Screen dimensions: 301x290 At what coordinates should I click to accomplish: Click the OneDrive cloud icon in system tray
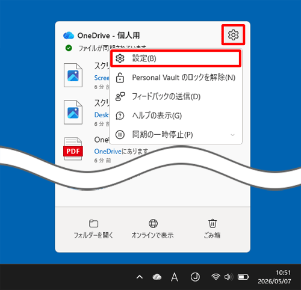click(x=157, y=277)
